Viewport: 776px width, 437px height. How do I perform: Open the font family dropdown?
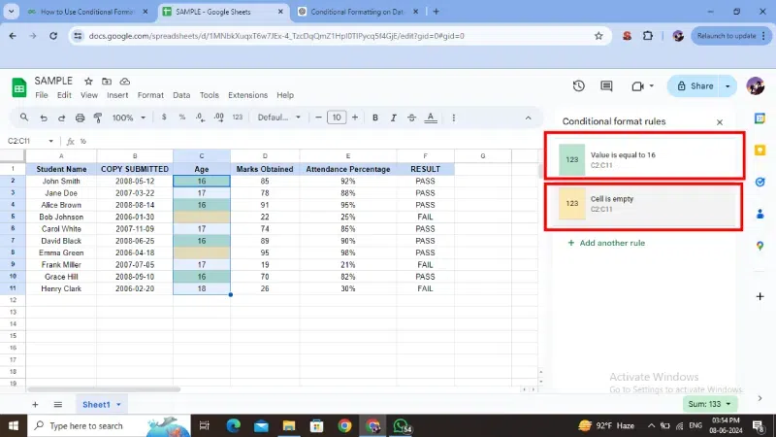pyautogui.click(x=279, y=118)
